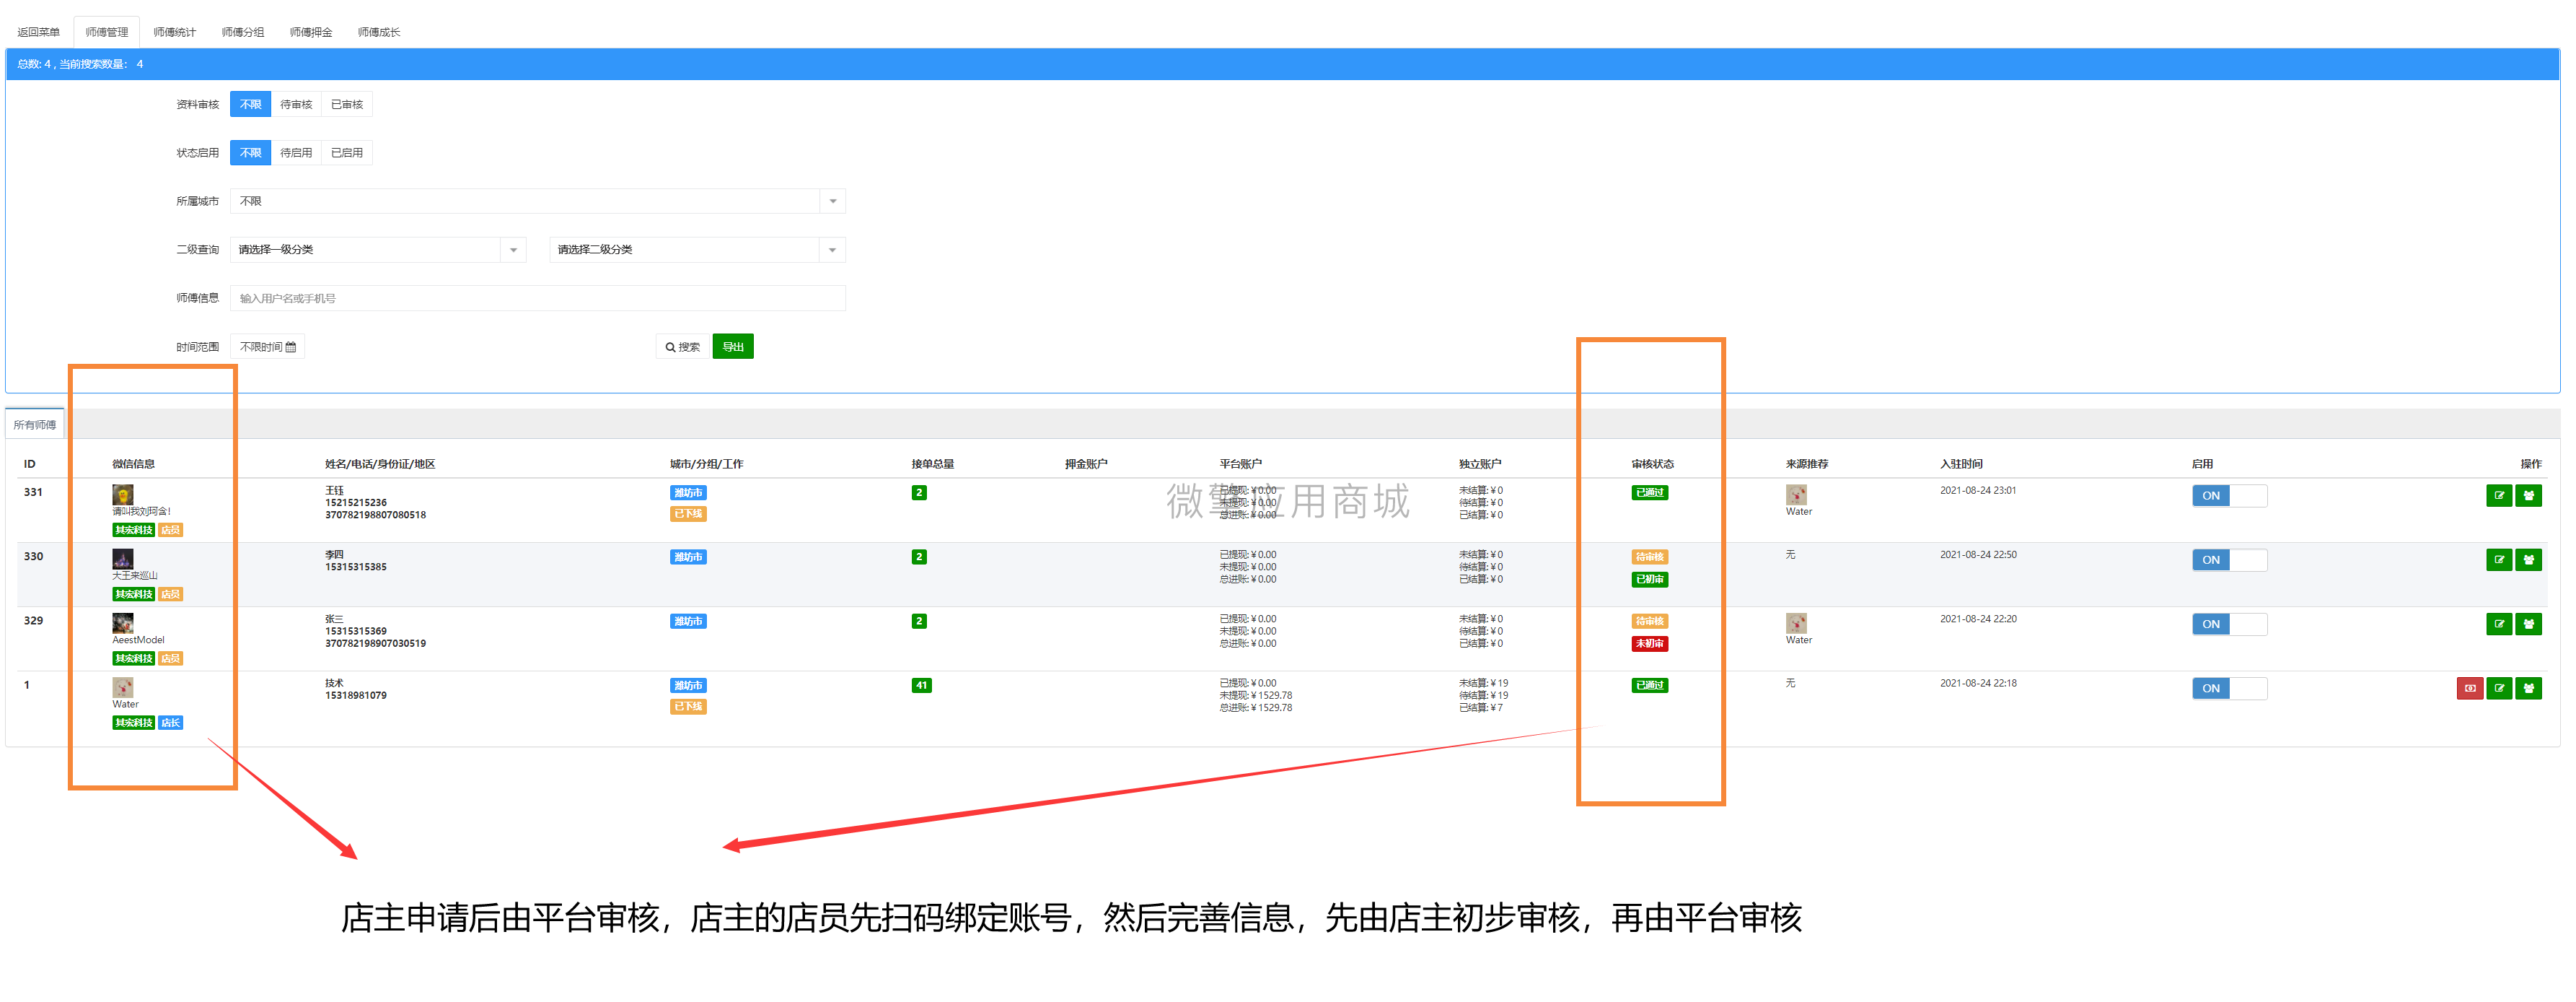Open group icon for ID 331 row
Screen dimensions: 2576x1002
coord(2528,495)
